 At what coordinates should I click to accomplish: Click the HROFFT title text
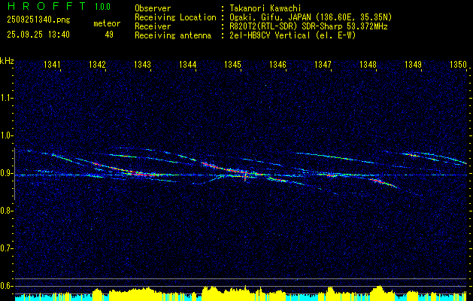coord(46,6)
